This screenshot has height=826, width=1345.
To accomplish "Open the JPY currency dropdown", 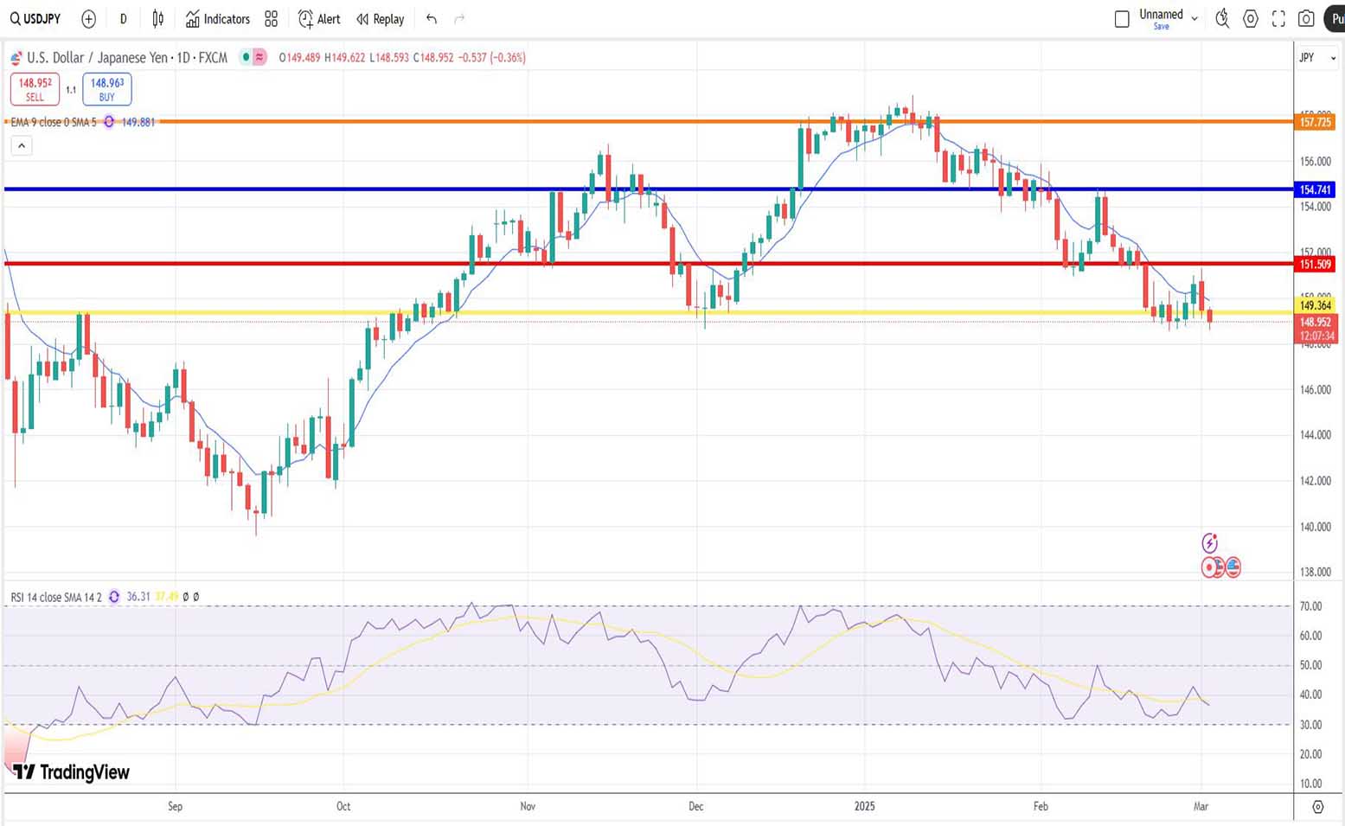I will tap(1316, 57).
